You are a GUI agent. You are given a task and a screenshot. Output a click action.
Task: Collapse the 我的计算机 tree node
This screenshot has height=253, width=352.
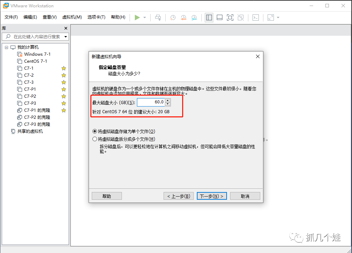pos(7,47)
